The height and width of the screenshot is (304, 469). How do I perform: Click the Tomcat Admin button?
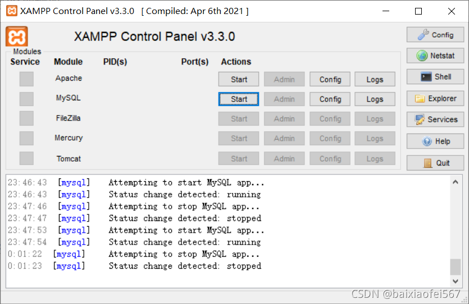(x=284, y=158)
